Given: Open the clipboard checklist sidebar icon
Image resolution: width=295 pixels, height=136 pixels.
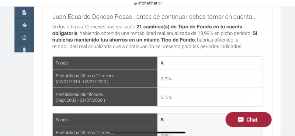Looking at the screenshot, I should click(24, 37).
